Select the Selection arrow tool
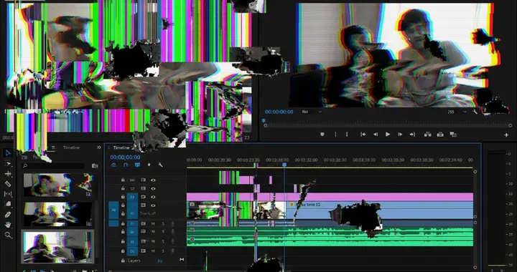Viewport: 517px width, 272px height. (x=8, y=152)
